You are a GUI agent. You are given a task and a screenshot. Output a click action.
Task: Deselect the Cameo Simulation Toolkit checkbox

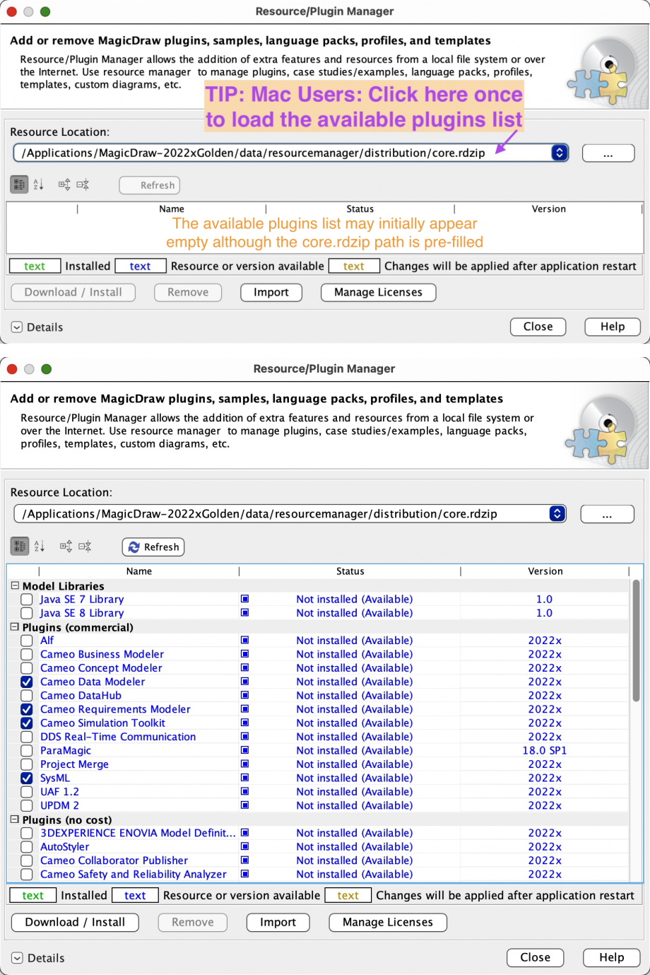(26, 723)
